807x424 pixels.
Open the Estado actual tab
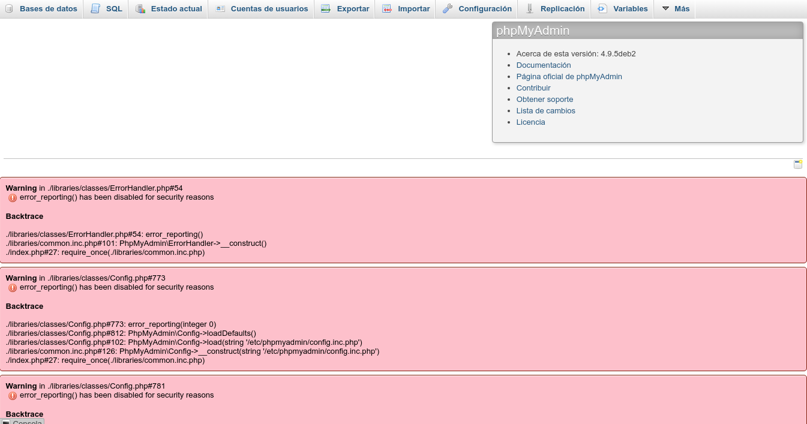169,9
